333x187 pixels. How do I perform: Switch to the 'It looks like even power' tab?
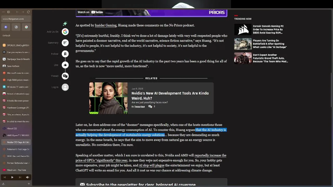[x=16, y=101]
